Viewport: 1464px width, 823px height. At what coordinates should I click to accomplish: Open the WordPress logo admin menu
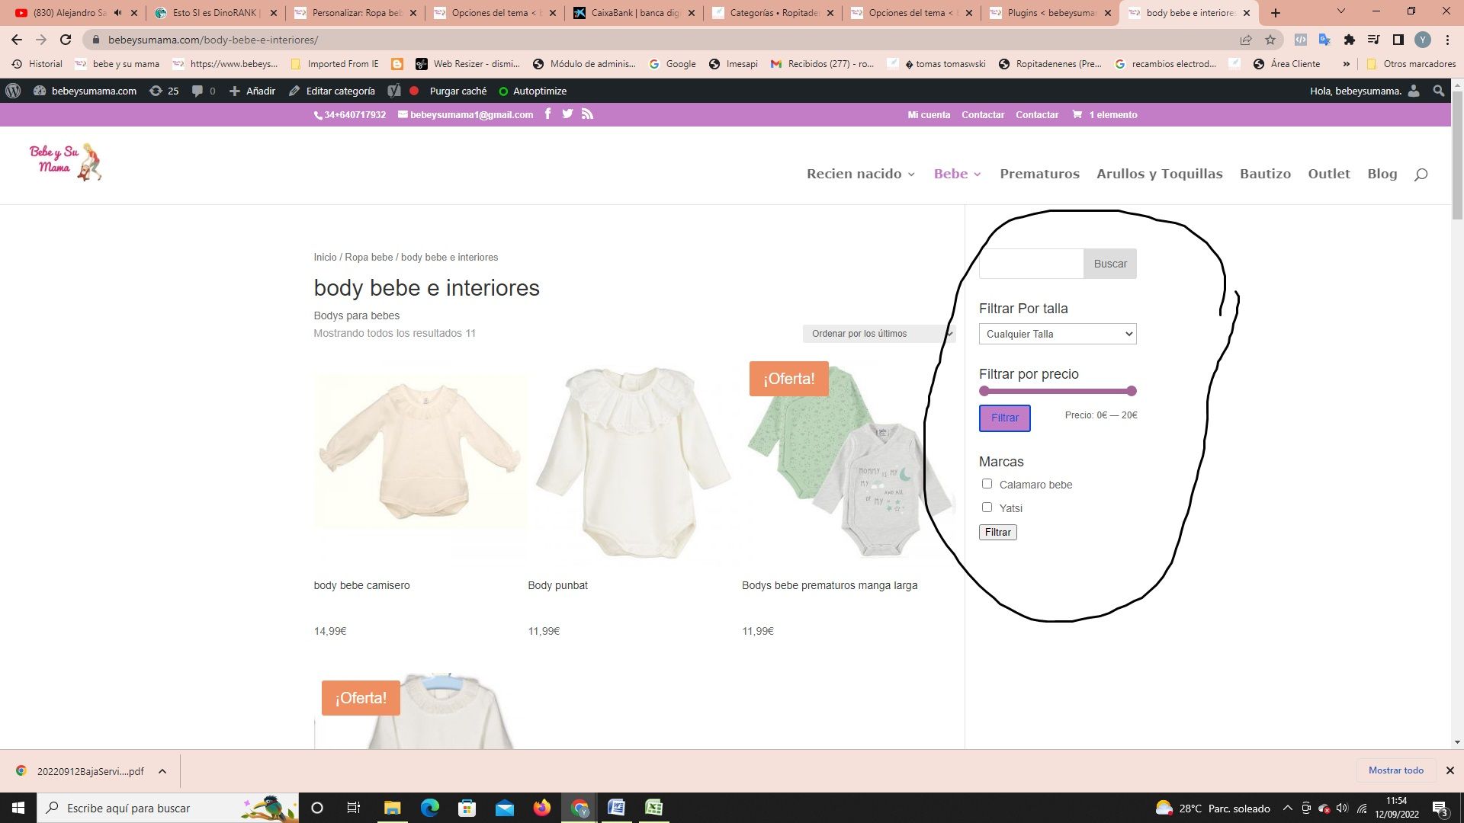pos(13,91)
